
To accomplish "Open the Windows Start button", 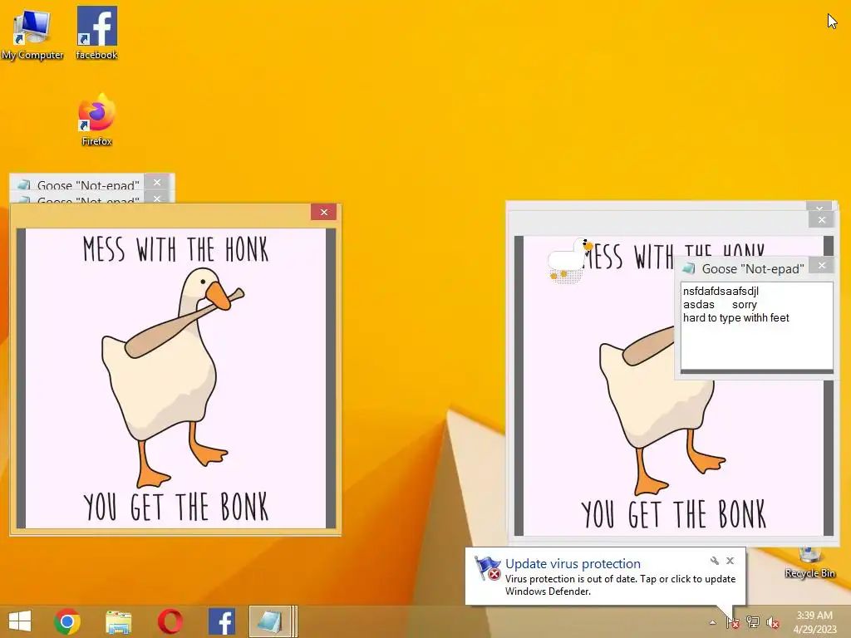I will [x=20, y=621].
